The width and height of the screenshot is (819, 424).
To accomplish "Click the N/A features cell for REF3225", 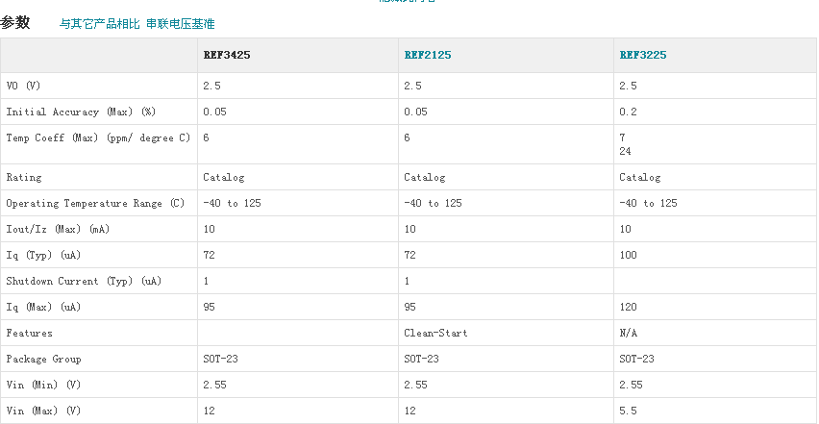I will (630, 333).
